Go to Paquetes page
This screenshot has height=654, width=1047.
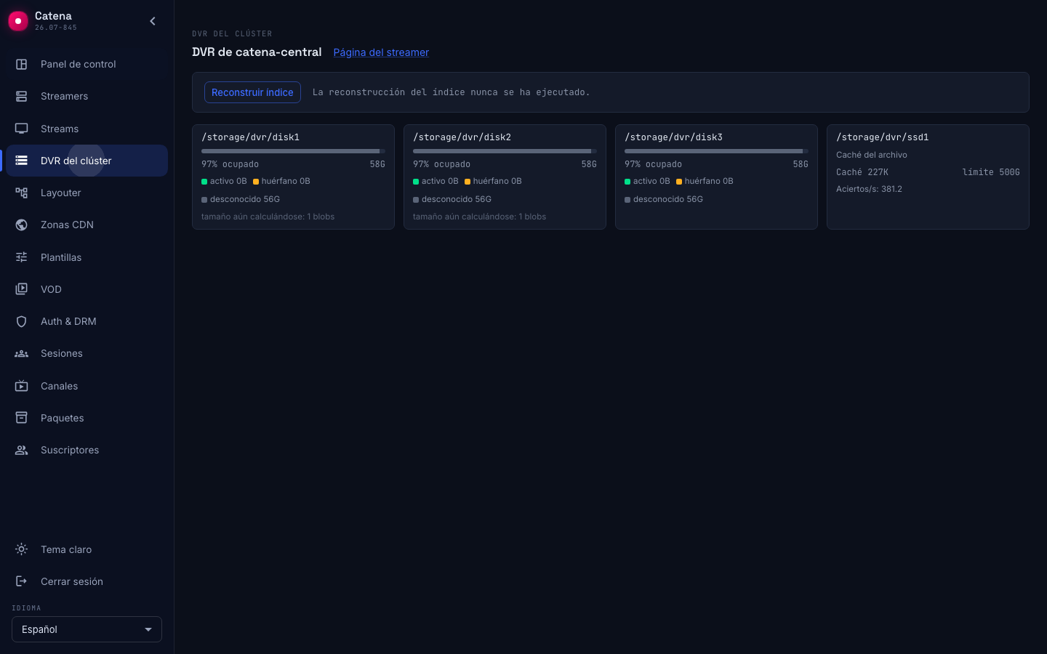pyautogui.click(x=87, y=418)
